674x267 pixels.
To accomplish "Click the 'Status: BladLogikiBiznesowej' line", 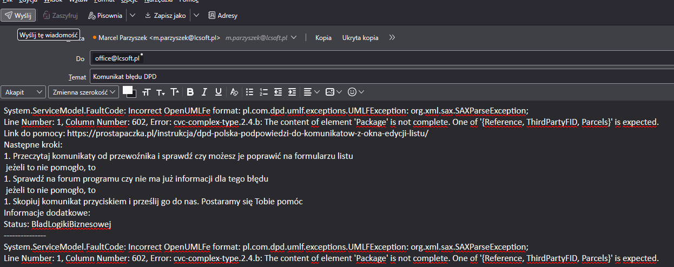I will coord(57,224).
